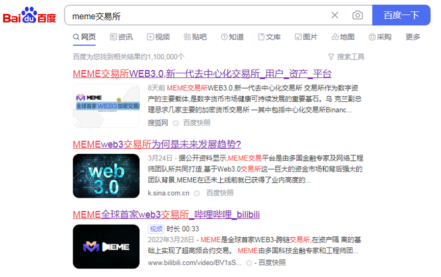This screenshot has width=441, height=277.
Task: Expand dropdown arrow next to 搜狐网
Action: point(175,123)
